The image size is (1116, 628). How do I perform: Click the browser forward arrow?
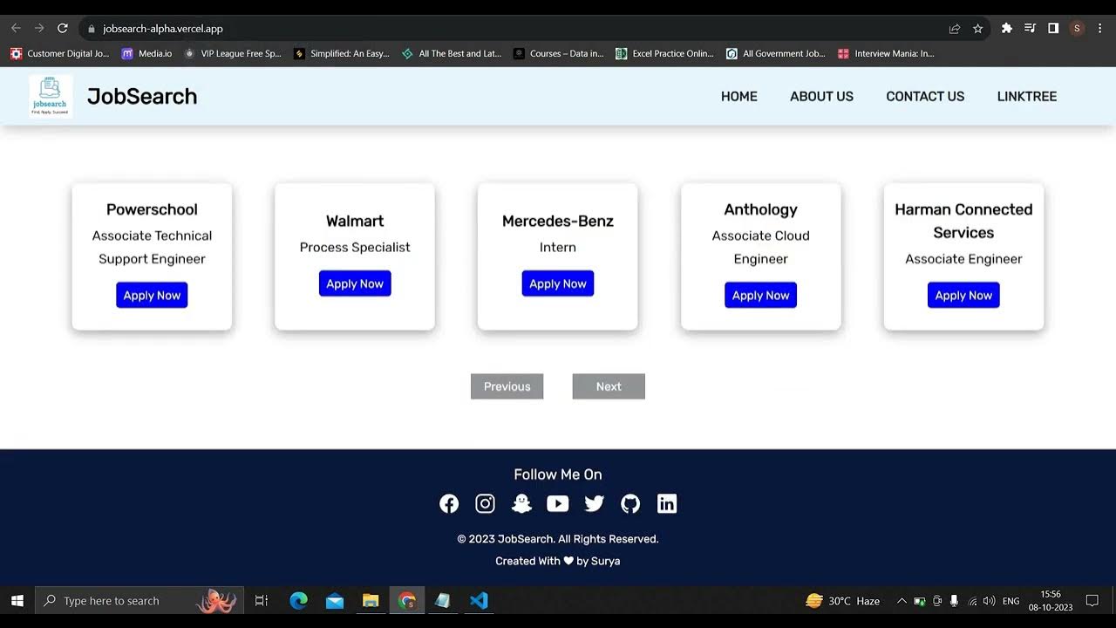[x=39, y=29]
